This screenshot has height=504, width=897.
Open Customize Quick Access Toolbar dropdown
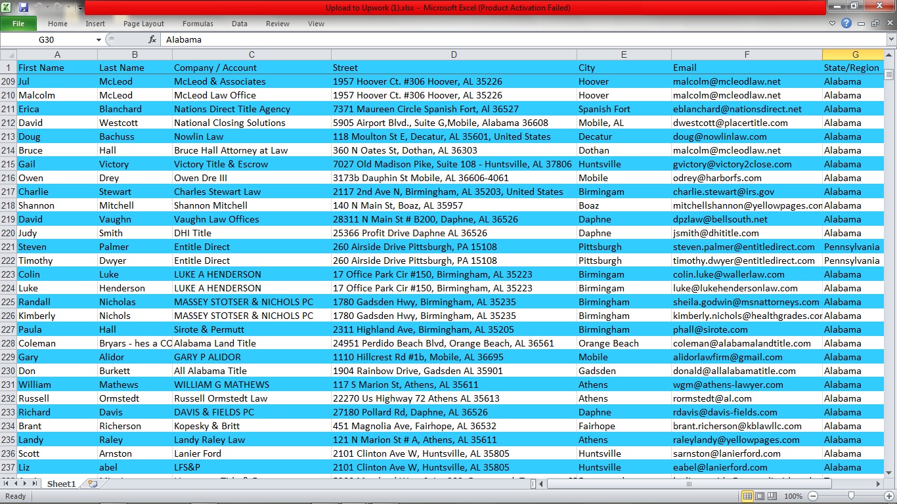coord(80,8)
